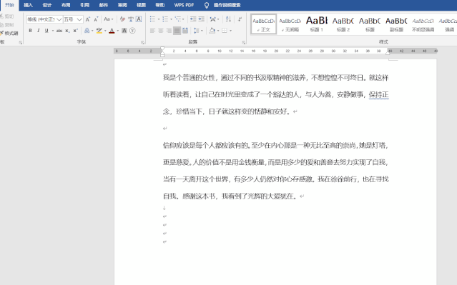Image resolution: width=457 pixels, height=285 pixels.
Task: Click the borders grid icon
Action: click(225, 31)
